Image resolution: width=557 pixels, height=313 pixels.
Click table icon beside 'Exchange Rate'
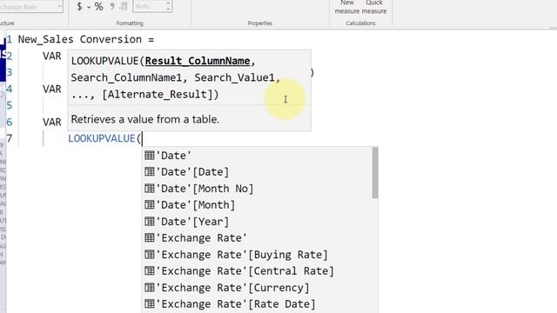coord(150,237)
